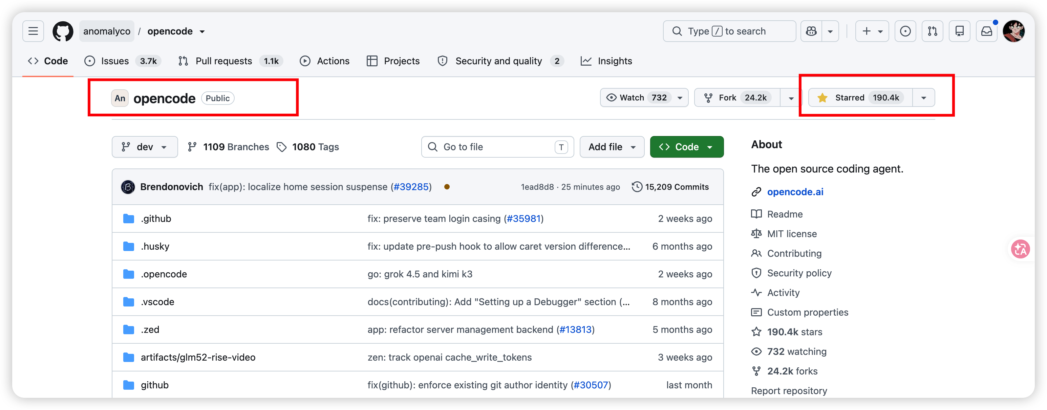The width and height of the screenshot is (1047, 410).
Task: Open the Contributing link in About
Action: click(x=794, y=254)
